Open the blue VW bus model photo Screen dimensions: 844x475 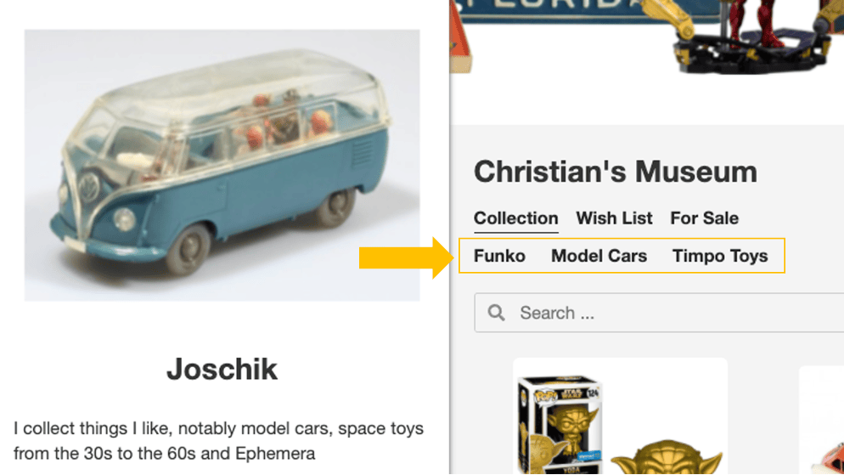(222, 166)
